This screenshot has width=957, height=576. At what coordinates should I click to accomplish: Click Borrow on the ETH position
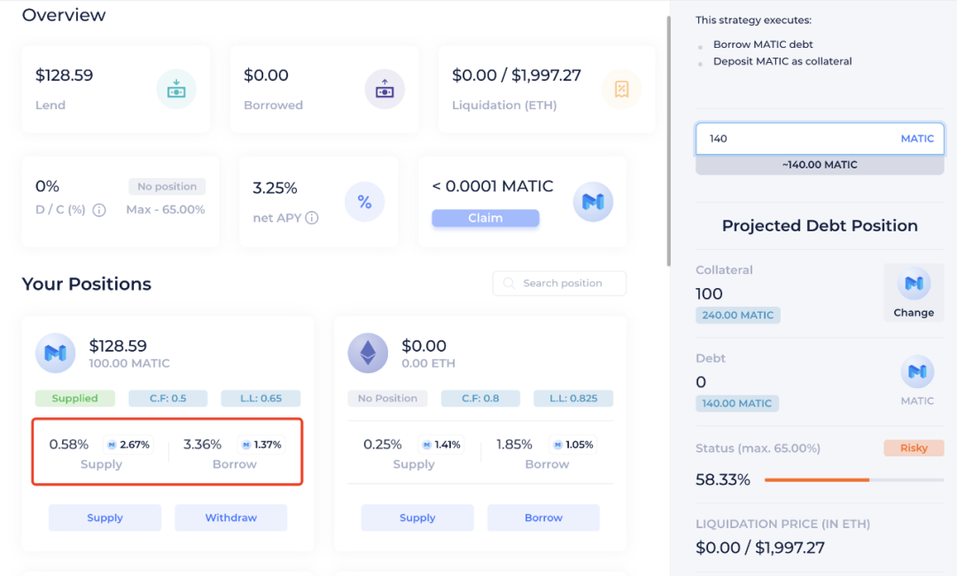[x=543, y=518]
